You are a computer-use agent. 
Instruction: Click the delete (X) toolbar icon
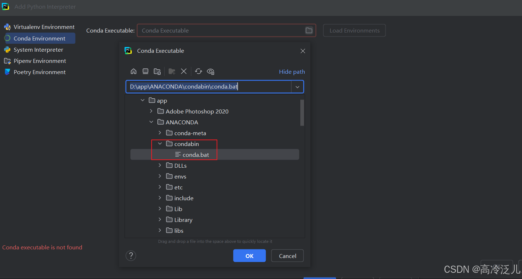(x=184, y=71)
